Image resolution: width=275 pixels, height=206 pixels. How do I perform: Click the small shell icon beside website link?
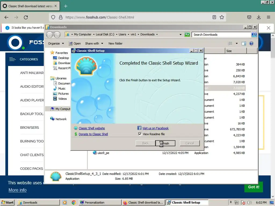pyautogui.click(x=76, y=128)
